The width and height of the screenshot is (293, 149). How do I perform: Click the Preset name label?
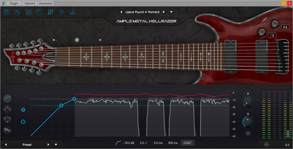coord(27,145)
